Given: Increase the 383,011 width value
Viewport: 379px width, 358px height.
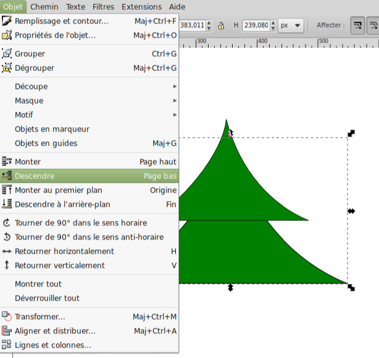Looking at the screenshot, I should (x=209, y=23).
